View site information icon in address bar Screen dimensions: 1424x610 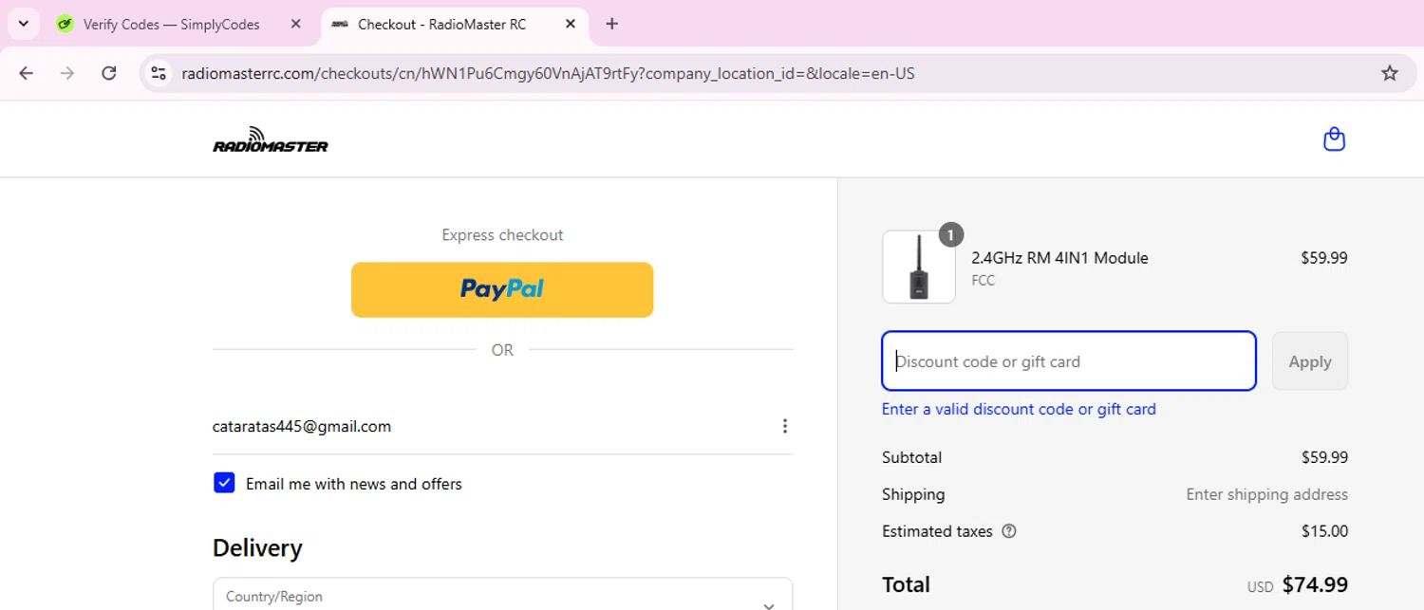159,73
